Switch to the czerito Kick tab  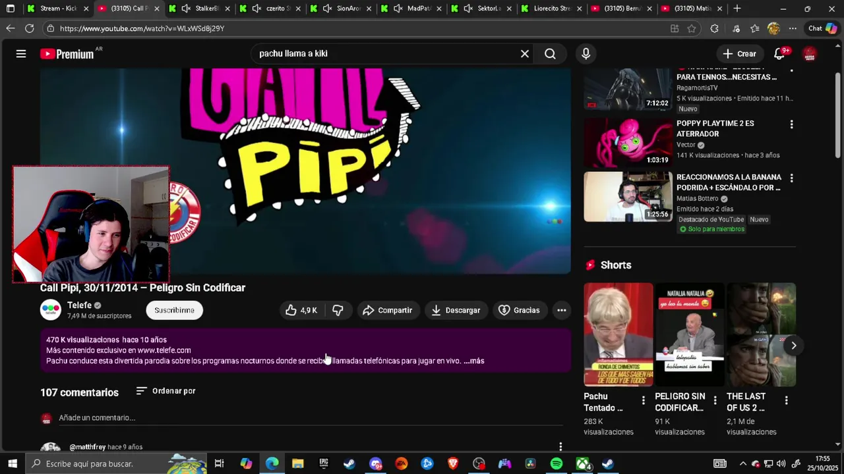tap(269, 9)
